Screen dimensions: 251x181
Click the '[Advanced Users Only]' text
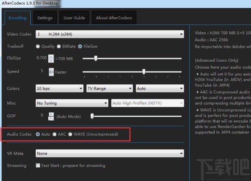[x=217, y=60]
